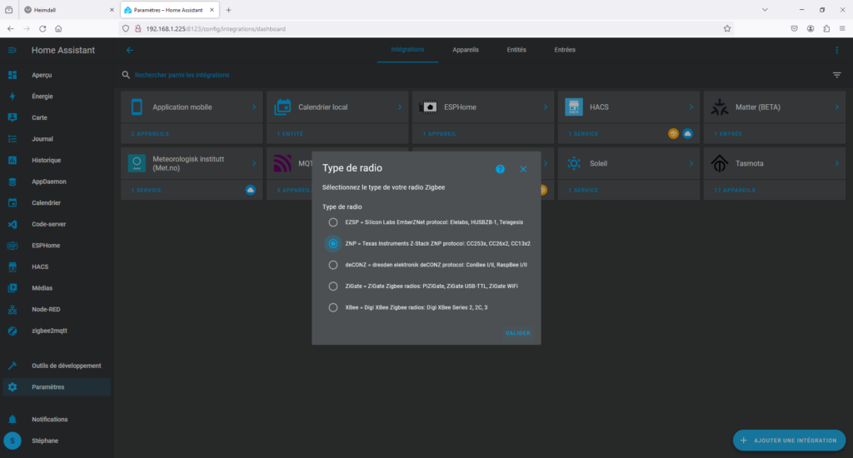Click the orange custom badge on HACS card
The height and width of the screenshot is (458, 853).
[x=673, y=133]
